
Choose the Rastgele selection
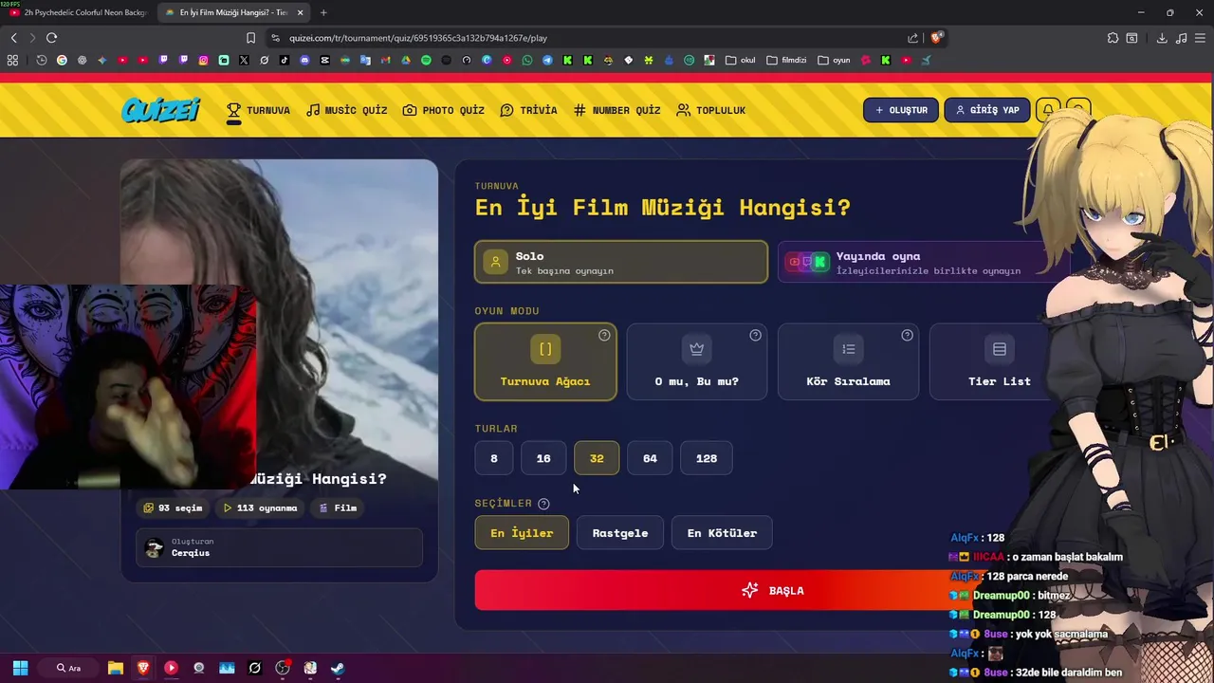tap(620, 533)
